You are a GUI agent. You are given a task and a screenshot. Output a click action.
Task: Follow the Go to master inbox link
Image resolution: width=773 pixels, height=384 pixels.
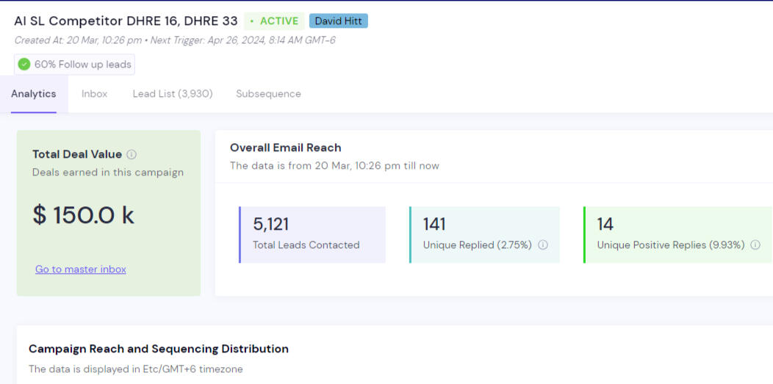pyautogui.click(x=81, y=269)
